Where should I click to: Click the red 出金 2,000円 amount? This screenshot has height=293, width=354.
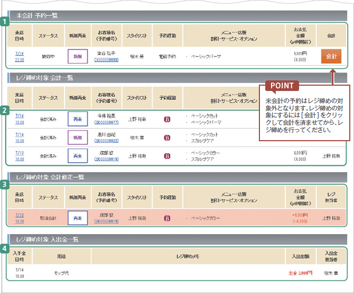coord(300,273)
